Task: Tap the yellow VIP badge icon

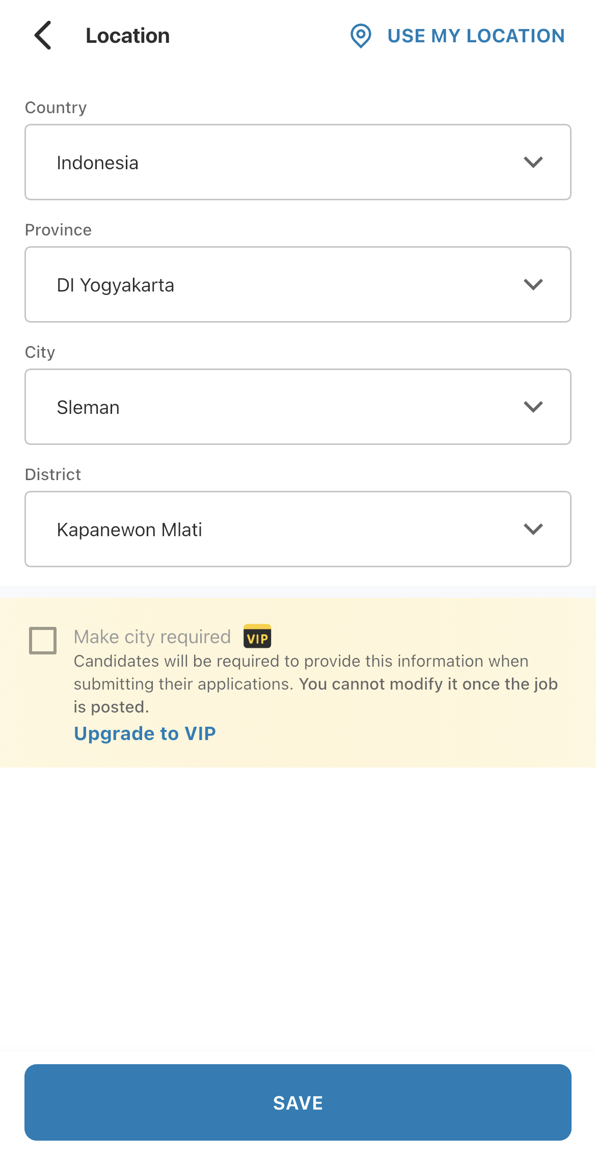Action: point(257,637)
